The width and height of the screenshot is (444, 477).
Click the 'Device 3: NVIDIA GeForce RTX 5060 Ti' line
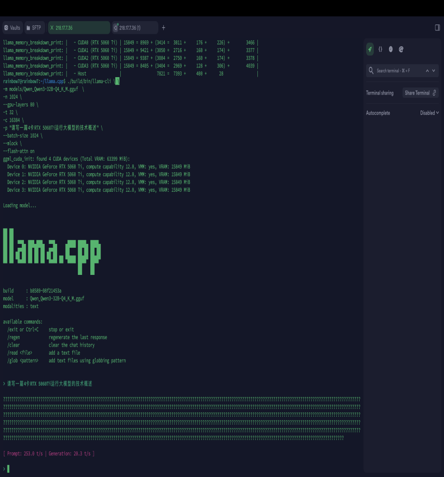(x=98, y=190)
